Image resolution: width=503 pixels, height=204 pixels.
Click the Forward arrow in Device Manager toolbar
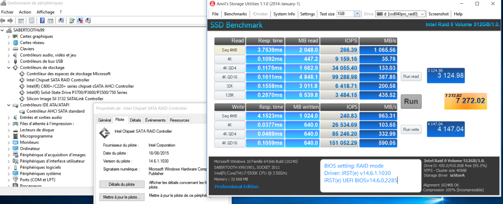click(10, 21)
